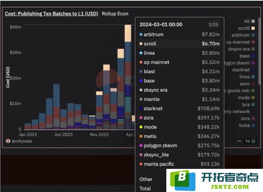
Task: Click the $20m y-axis label
Action: point(15,78)
